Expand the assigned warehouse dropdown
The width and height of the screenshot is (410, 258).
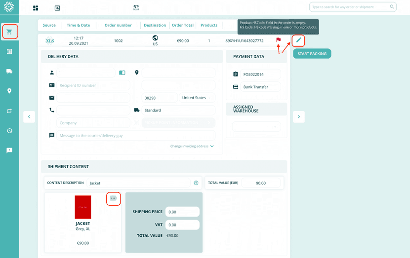256,127
